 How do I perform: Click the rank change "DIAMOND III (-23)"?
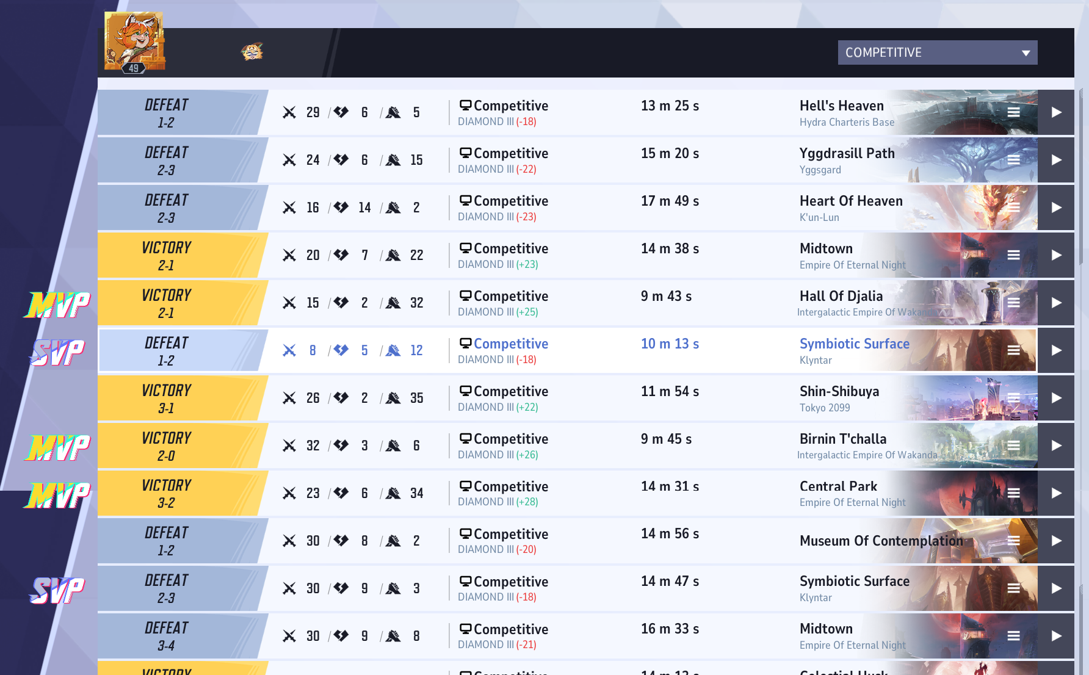[x=497, y=217]
